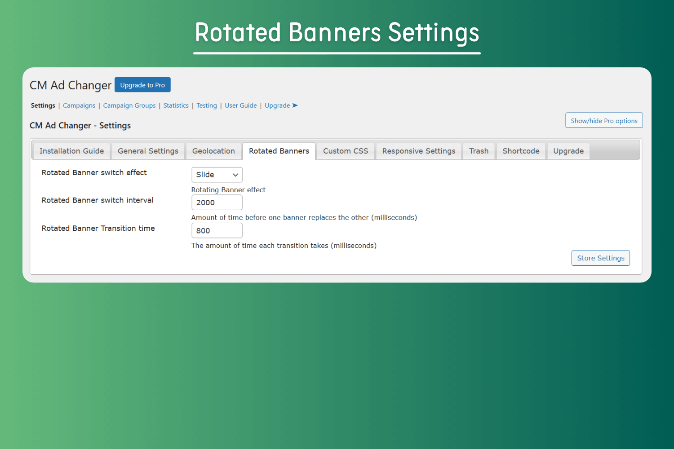
Task: Click the transition time field showing 800
Action: [217, 230]
